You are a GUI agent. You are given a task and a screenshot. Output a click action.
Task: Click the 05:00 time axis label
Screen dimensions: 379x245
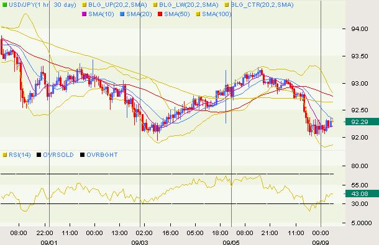click(x=195, y=233)
